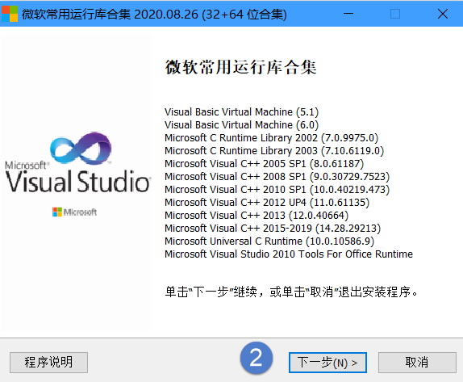Click Microsoft Universal C Runtime entry

(x=269, y=241)
